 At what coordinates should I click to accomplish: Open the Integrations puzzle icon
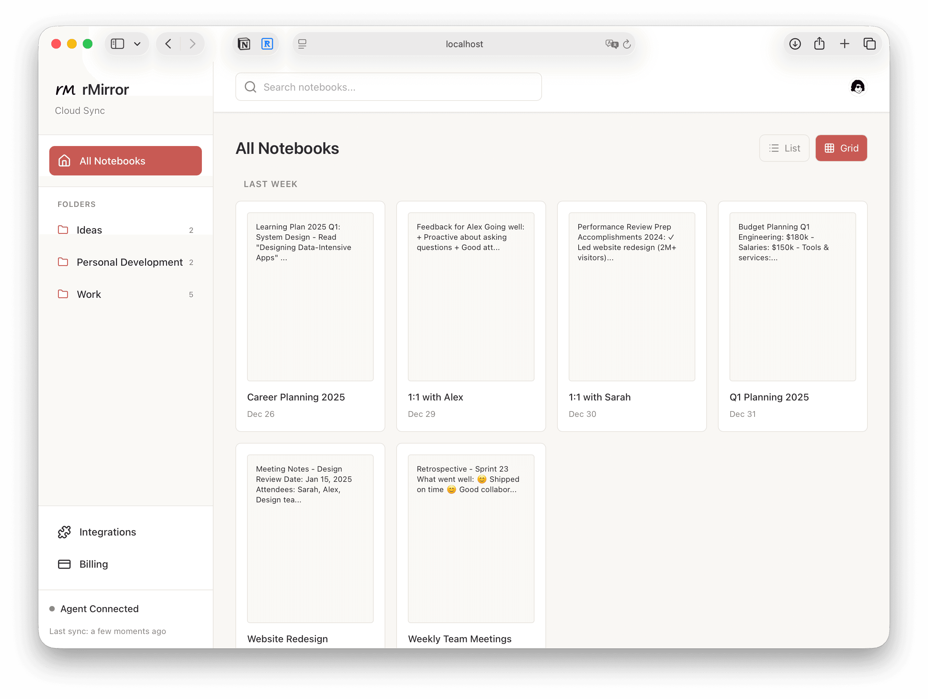pyautogui.click(x=65, y=532)
